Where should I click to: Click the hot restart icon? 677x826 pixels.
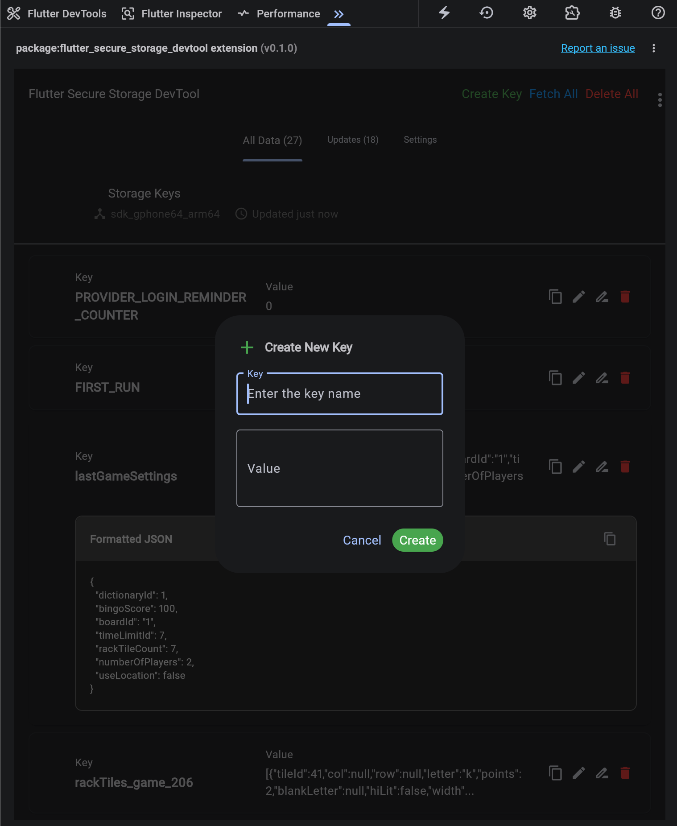point(487,13)
